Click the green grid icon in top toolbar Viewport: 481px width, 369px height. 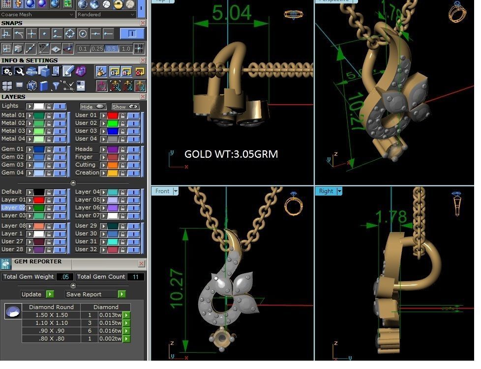tap(67, 4)
